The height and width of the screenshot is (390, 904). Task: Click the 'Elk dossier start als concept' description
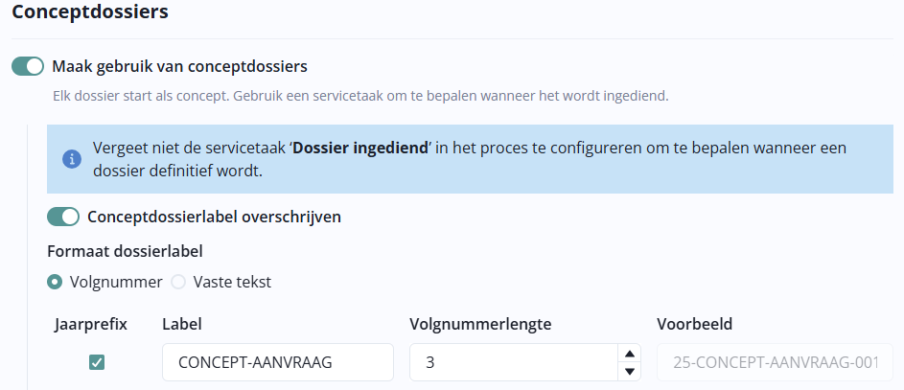360,96
